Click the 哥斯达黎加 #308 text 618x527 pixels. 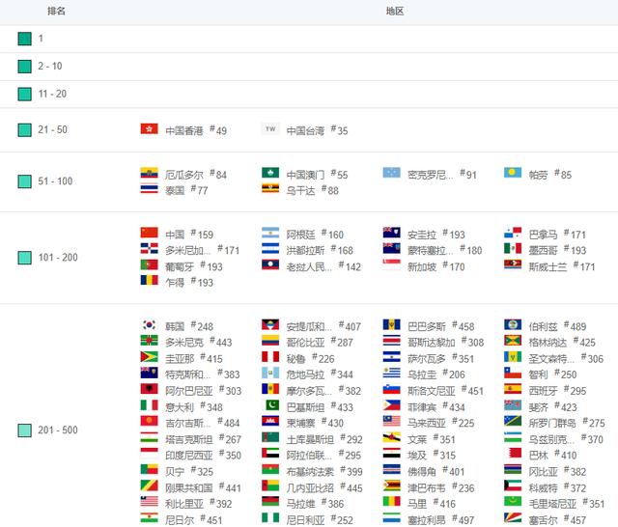pos(446,343)
